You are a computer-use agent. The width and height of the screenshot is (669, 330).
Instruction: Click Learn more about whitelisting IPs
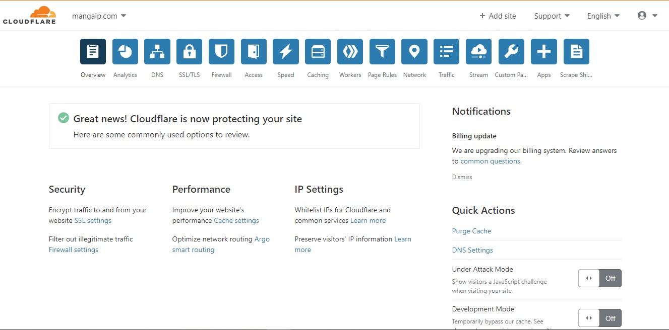pyautogui.click(x=368, y=220)
